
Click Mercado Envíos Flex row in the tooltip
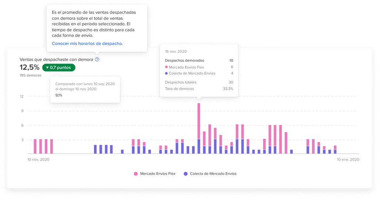click(199, 67)
